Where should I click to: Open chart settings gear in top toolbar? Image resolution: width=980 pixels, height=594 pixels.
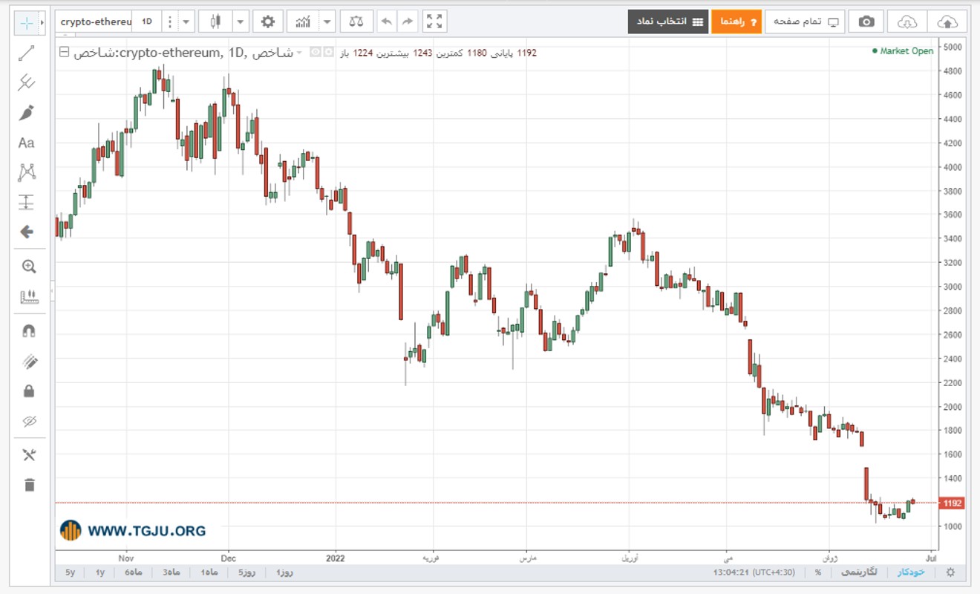click(x=268, y=22)
